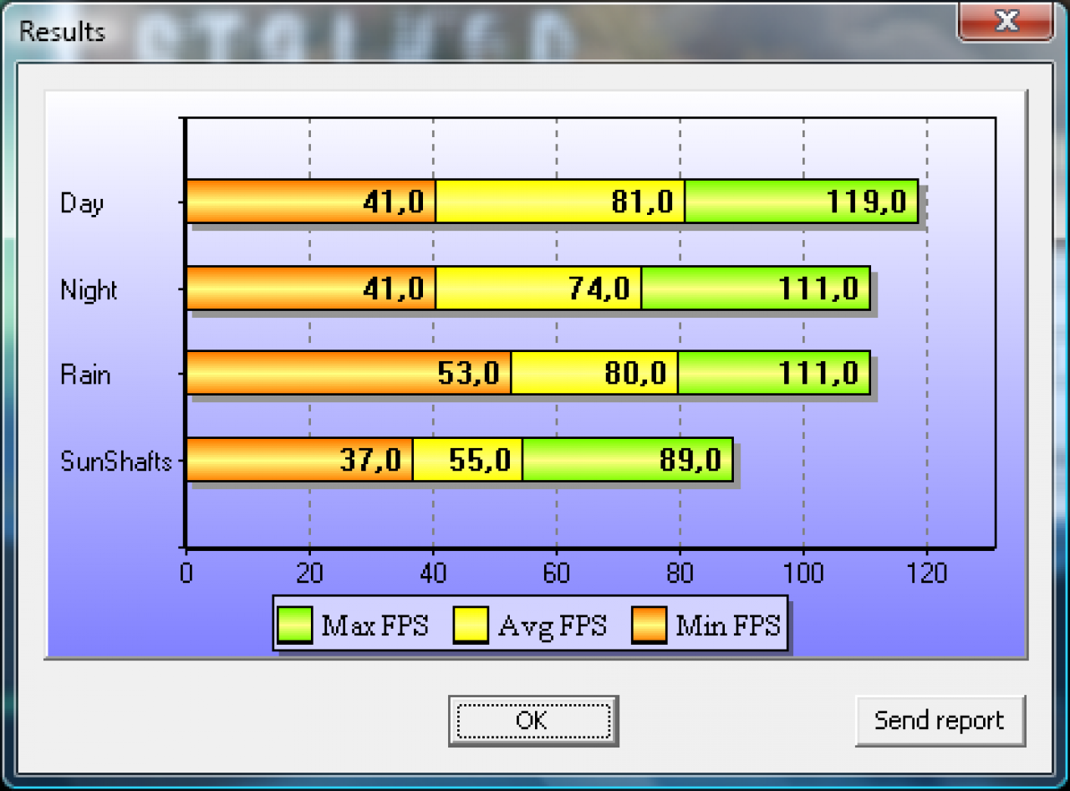
Task: Click the SunShafts minimum value 37,0
Action: tap(371, 459)
